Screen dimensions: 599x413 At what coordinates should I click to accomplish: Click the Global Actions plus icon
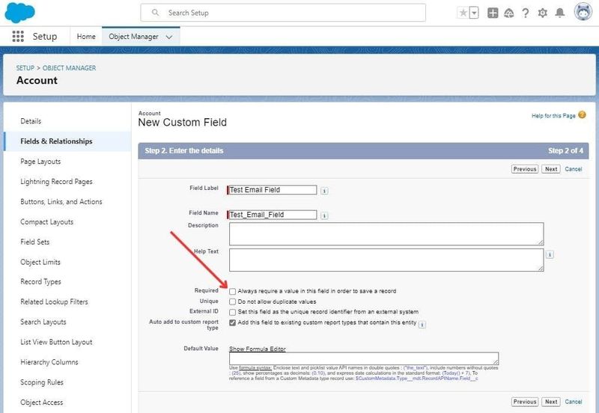[x=493, y=13]
